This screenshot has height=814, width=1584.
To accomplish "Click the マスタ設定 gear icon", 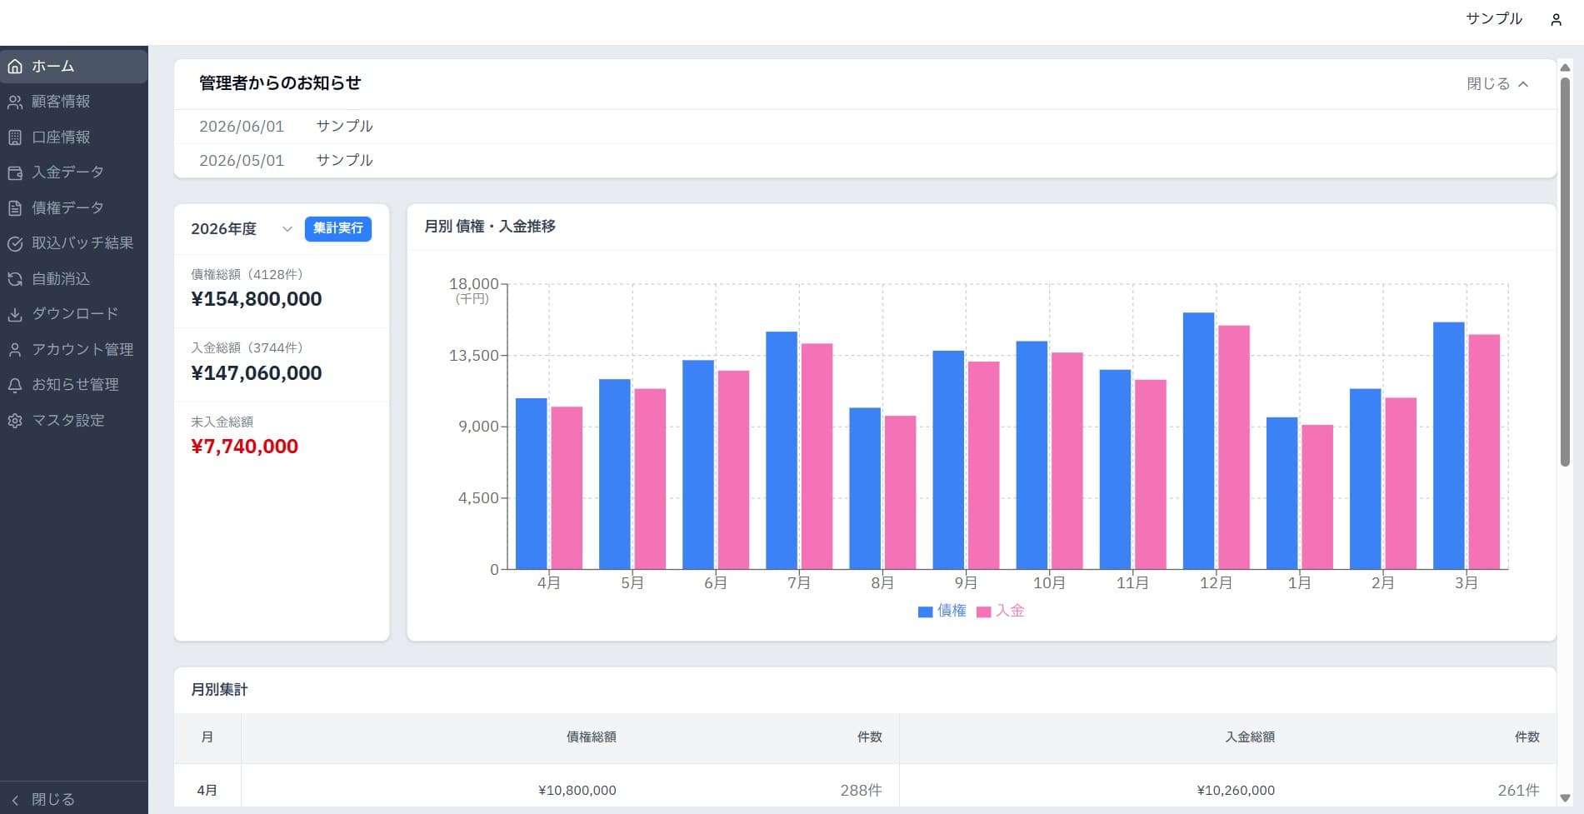I will (15, 421).
